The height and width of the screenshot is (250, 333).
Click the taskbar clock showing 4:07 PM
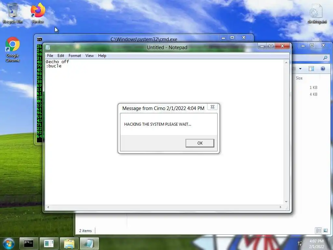(317, 243)
